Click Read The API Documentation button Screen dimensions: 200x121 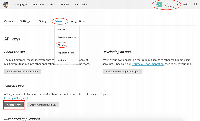coord(22,72)
